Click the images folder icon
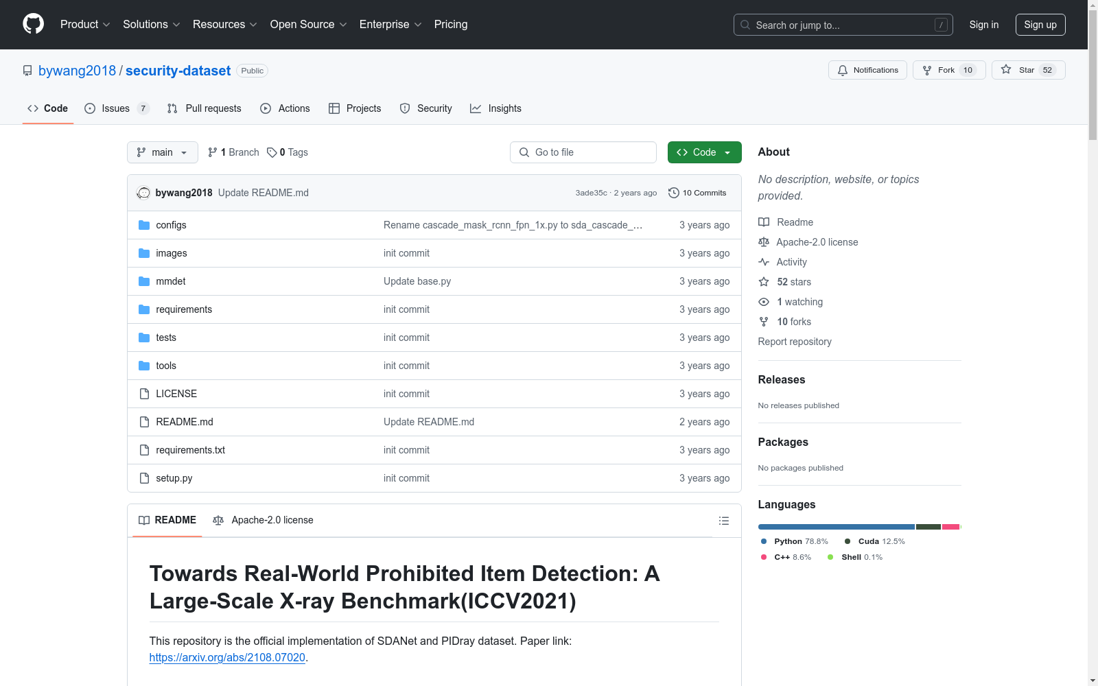The width and height of the screenshot is (1098, 686). 144,253
